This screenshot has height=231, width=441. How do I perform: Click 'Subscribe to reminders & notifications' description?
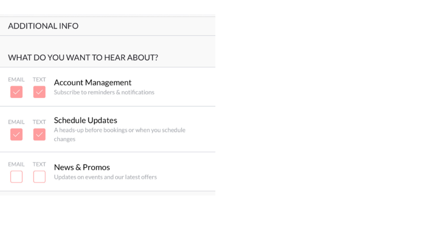[x=104, y=92]
